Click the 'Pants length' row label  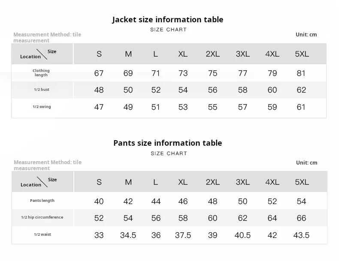[42, 201]
